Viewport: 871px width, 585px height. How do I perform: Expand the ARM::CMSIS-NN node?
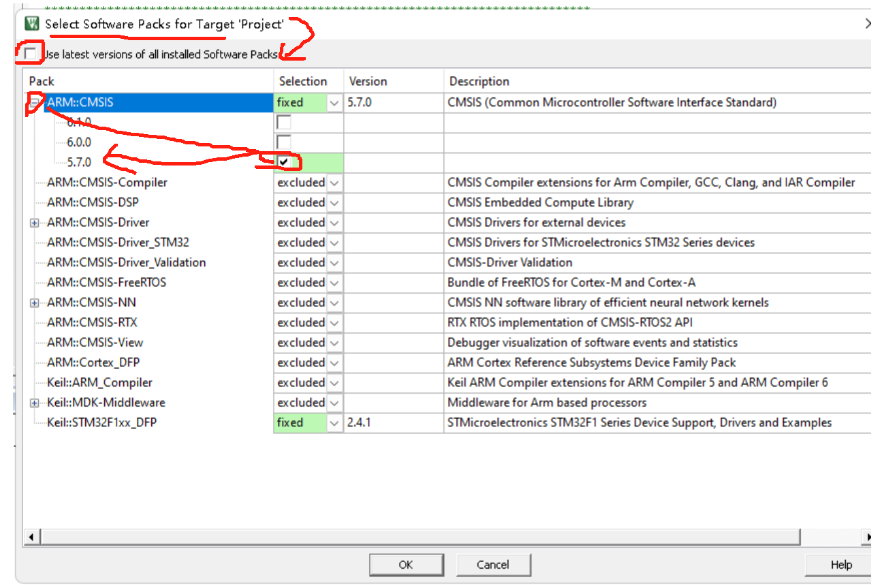click(x=34, y=302)
